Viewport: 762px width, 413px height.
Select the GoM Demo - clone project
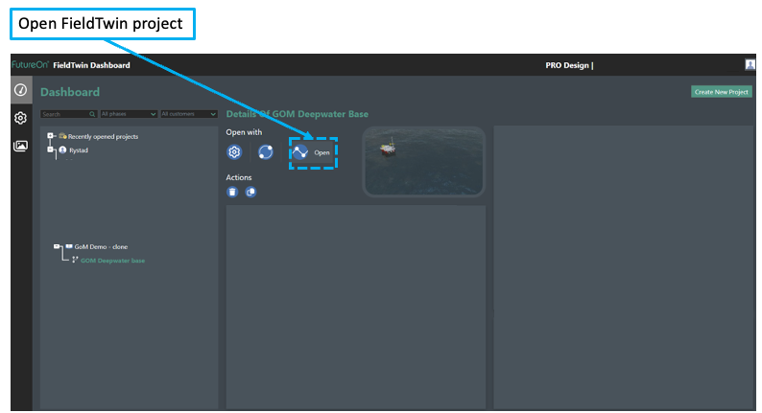pyautogui.click(x=101, y=246)
